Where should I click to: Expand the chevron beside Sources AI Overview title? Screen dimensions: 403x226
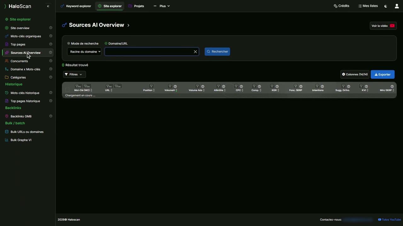[x=128, y=25]
